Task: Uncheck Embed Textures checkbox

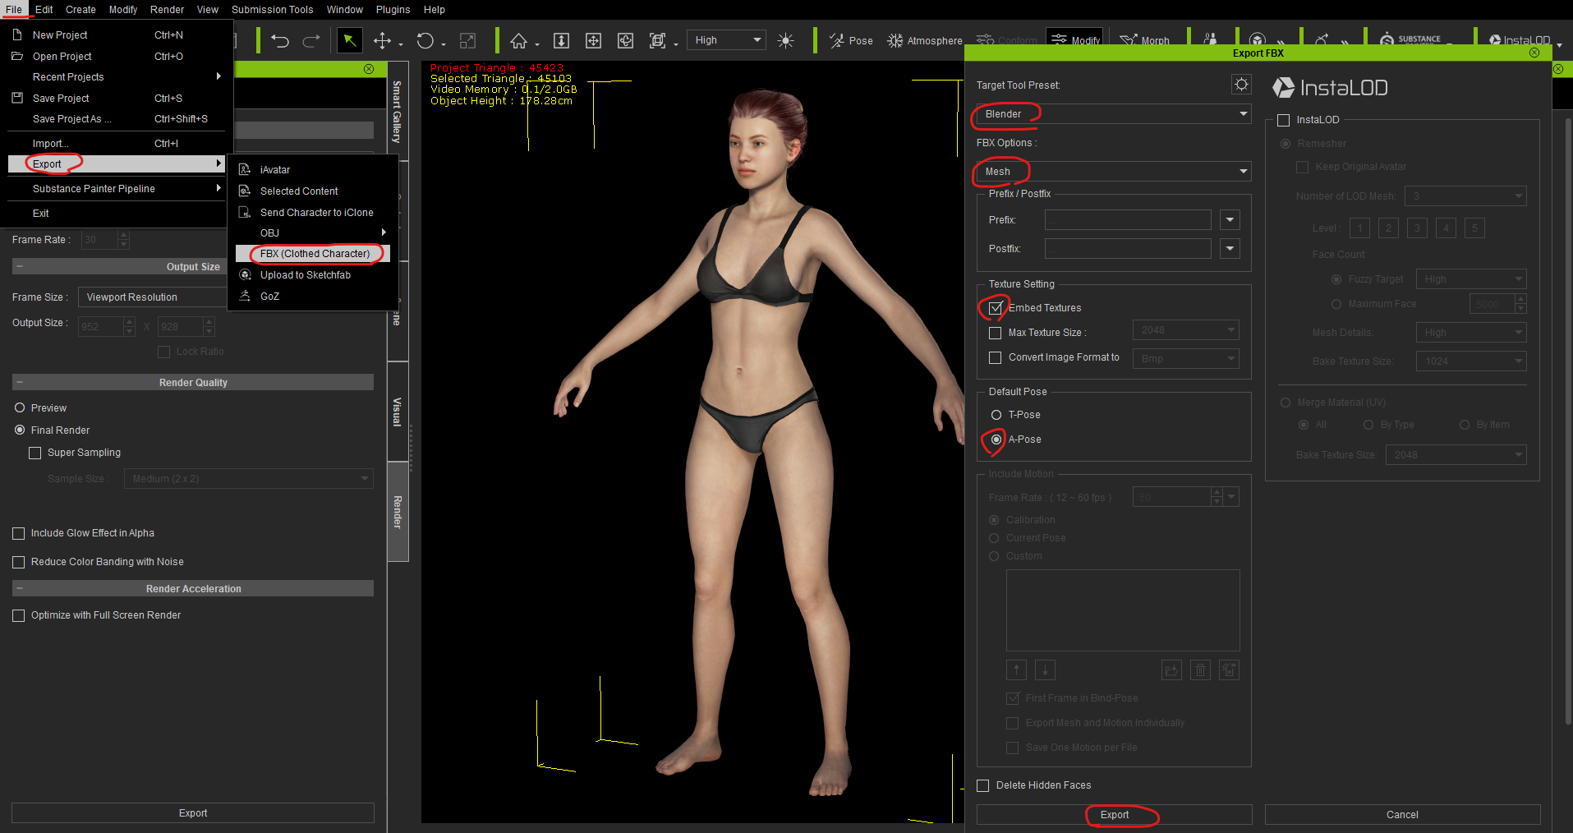Action: point(996,308)
